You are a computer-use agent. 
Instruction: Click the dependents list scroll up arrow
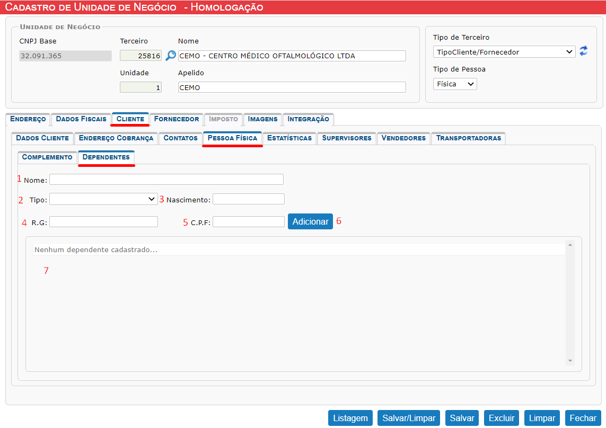[x=570, y=245]
